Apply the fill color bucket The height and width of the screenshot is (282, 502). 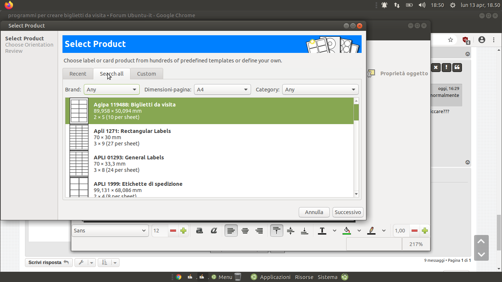coord(347,231)
